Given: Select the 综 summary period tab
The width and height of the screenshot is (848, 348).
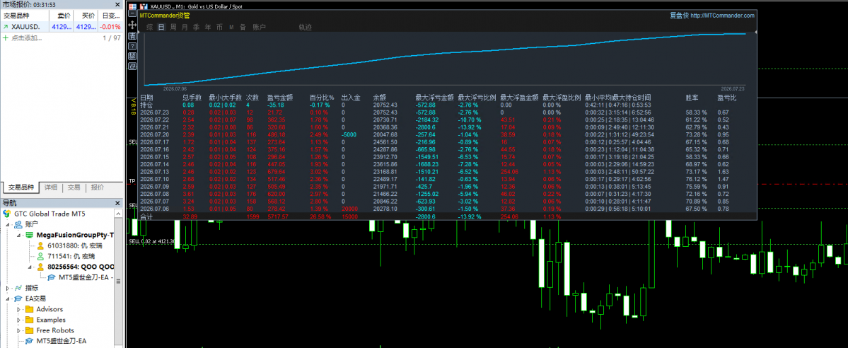Looking at the screenshot, I should point(149,26).
